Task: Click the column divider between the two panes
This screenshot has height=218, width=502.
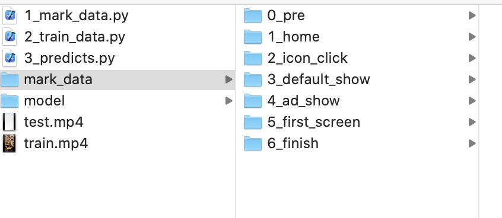Action: click(x=236, y=111)
